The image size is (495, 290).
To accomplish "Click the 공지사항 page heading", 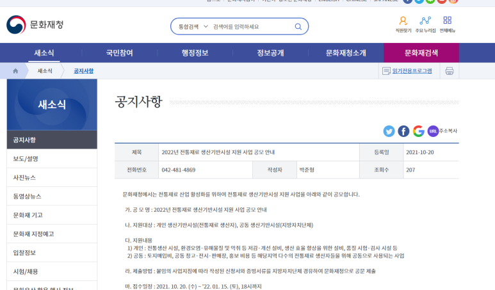I will click(x=138, y=102).
